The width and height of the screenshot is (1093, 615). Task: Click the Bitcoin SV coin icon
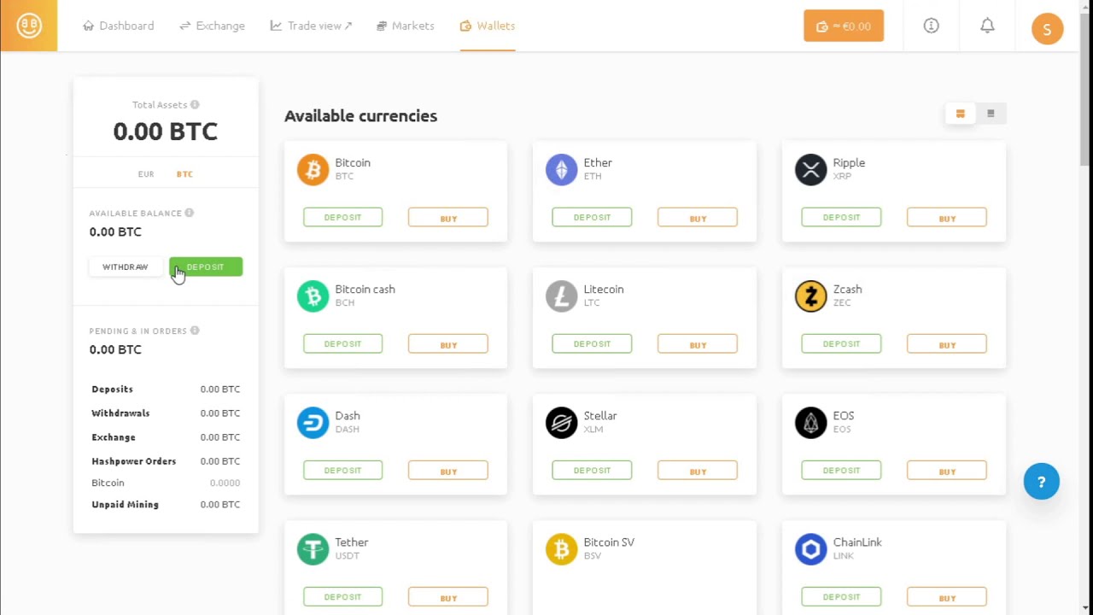[561, 548]
